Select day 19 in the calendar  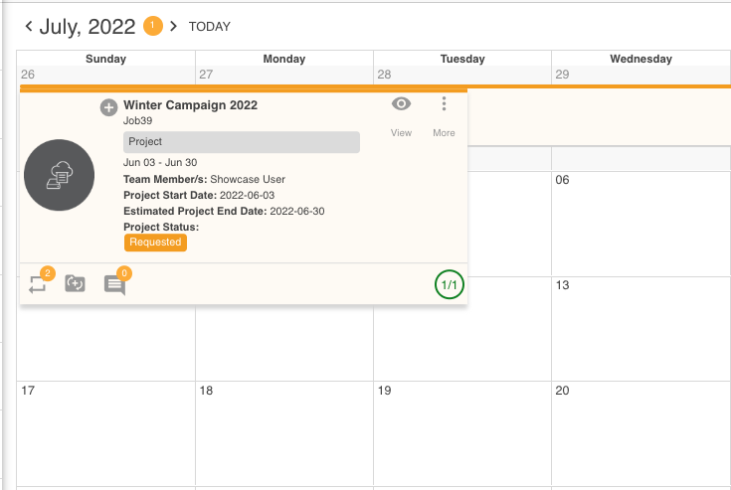pos(384,391)
